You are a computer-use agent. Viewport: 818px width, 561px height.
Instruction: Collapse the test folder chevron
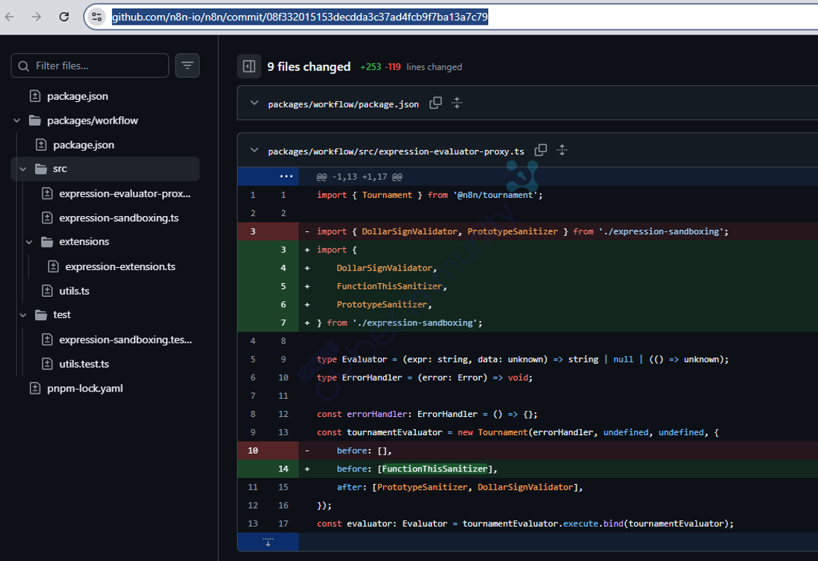(x=23, y=314)
